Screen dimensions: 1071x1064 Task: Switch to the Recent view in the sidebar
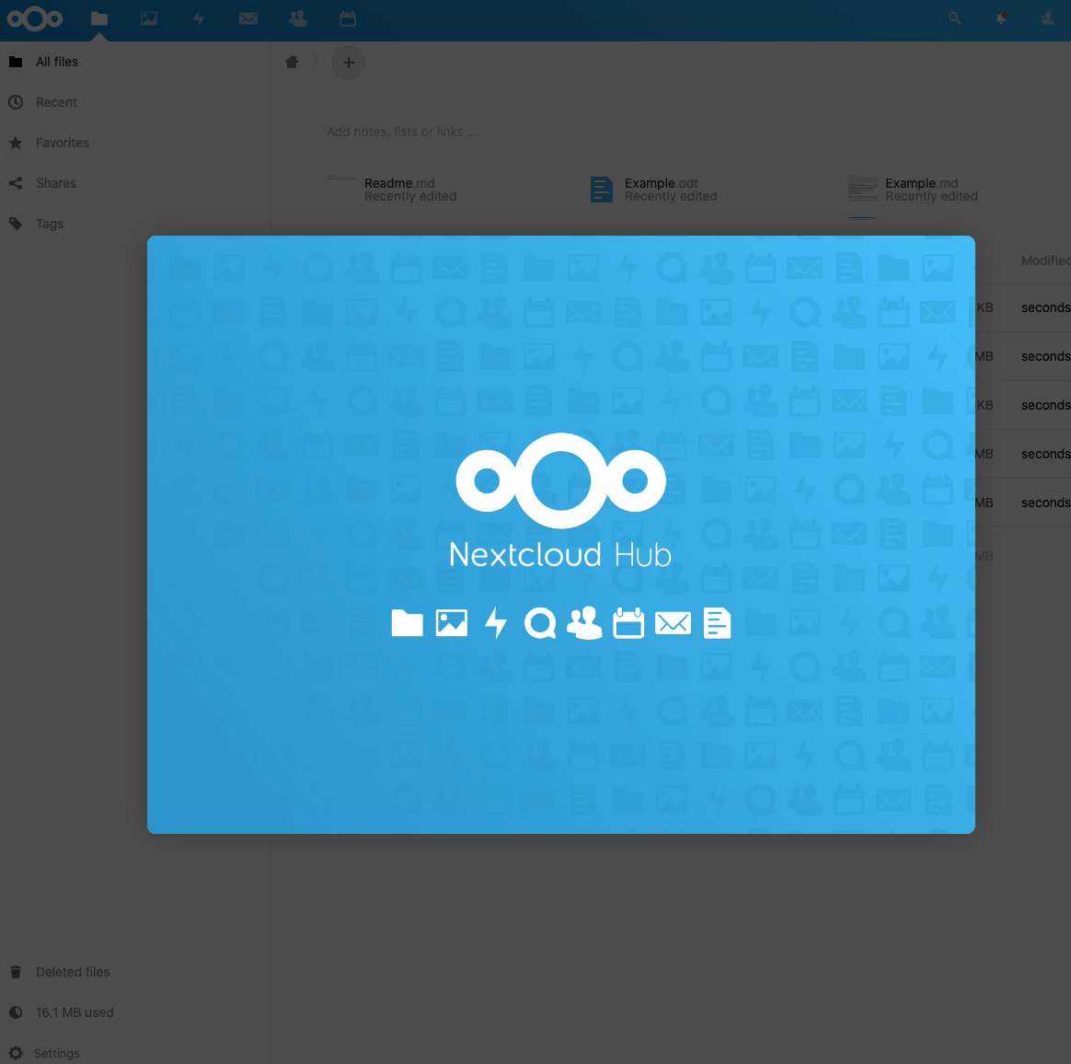56,102
